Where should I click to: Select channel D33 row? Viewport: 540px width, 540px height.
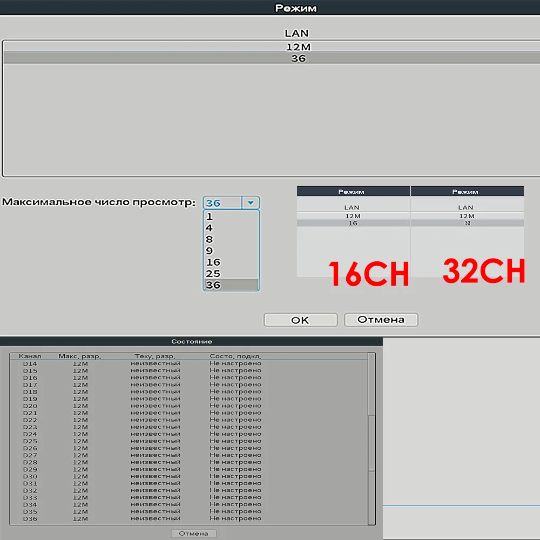tap(188, 498)
